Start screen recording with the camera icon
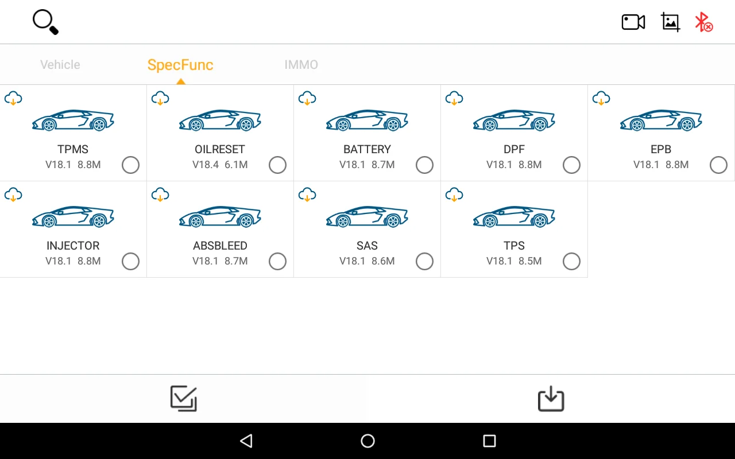Image resolution: width=735 pixels, height=459 pixels. tap(633, 22)
